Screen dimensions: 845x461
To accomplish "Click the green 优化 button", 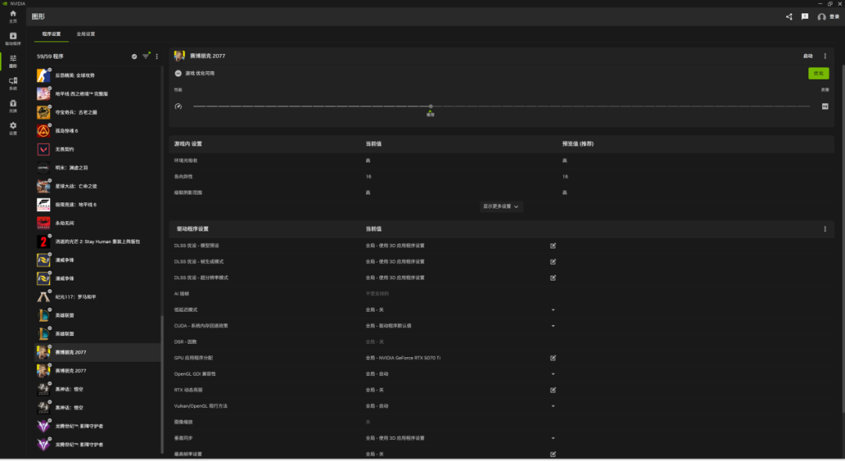I will pyautogui.click(x=818, y=73).
